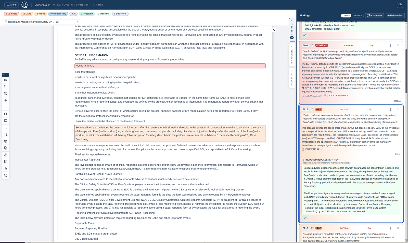Image resolution: width=408 pixels, height=243 pixels.
Task: Switch to Content findings tab
Action: click(x=346, y=16)
